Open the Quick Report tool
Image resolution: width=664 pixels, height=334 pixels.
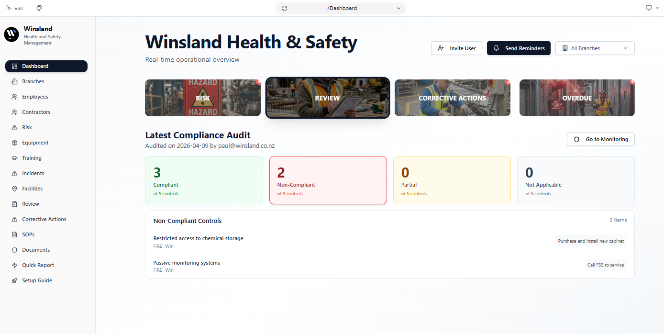38,265
